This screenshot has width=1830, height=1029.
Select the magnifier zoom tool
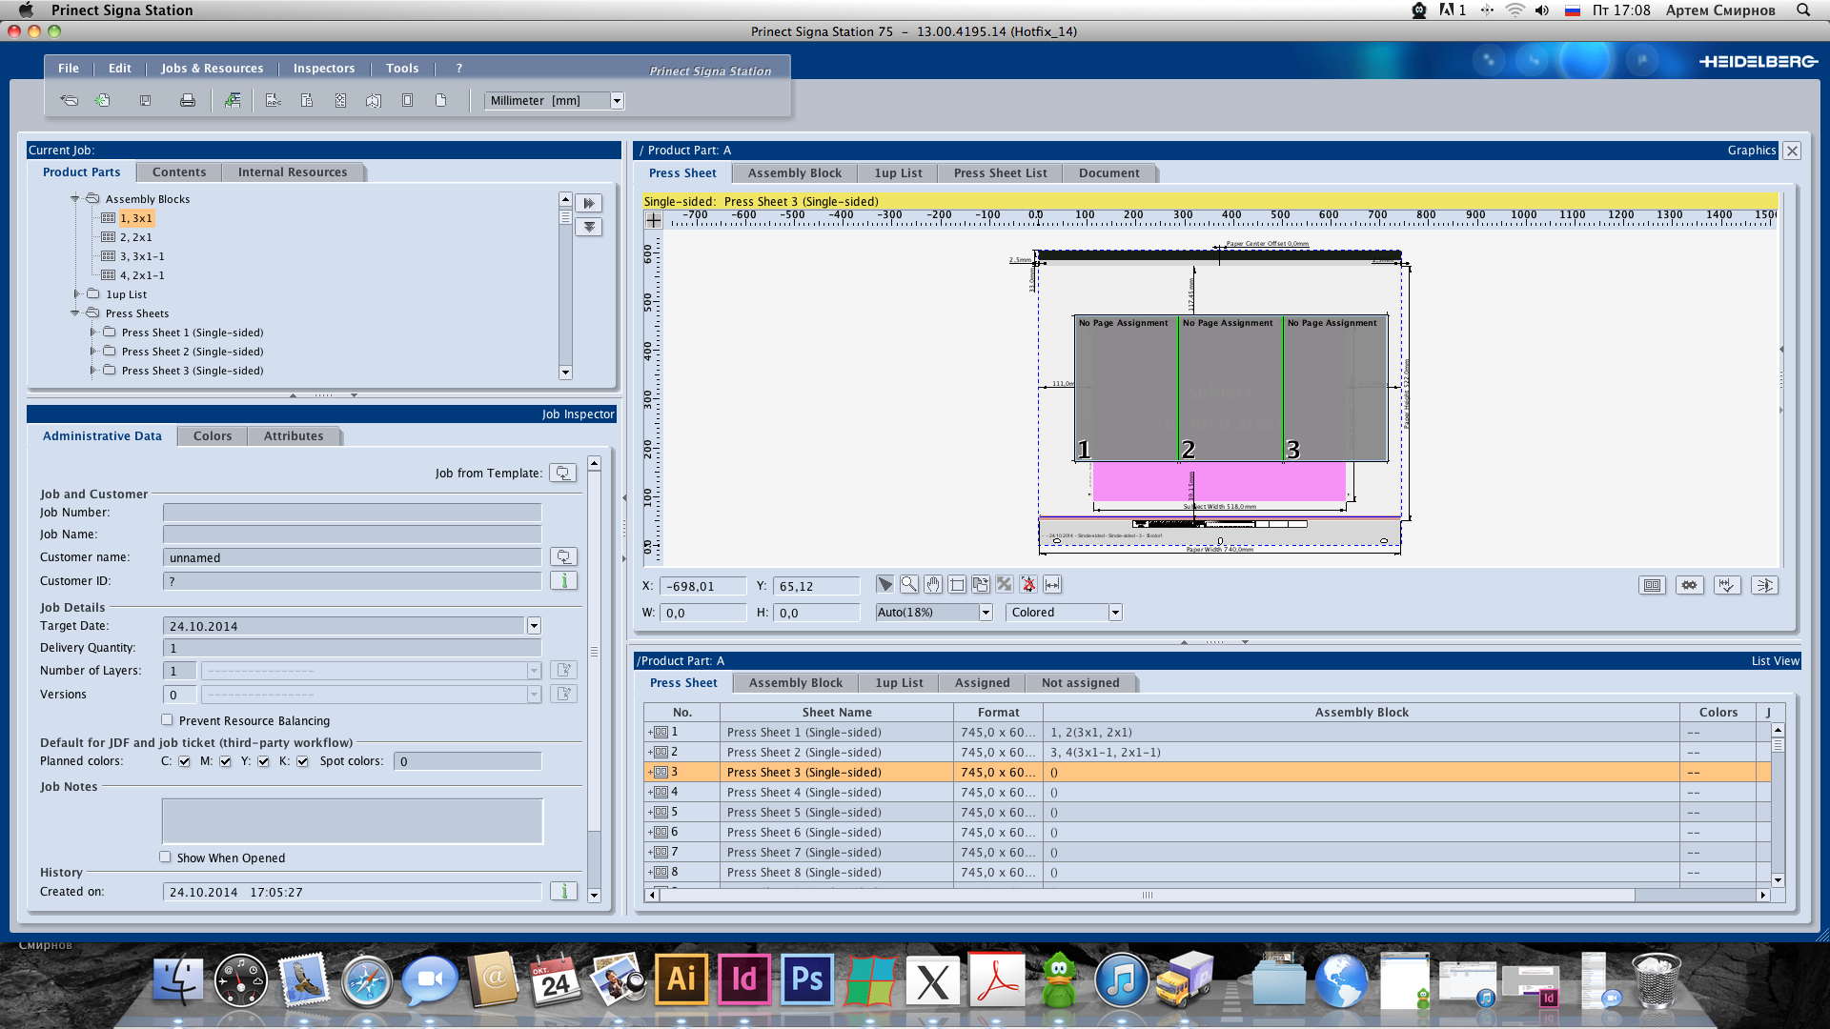909,584
